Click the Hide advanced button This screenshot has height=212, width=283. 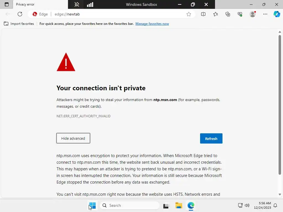point(73,138)
